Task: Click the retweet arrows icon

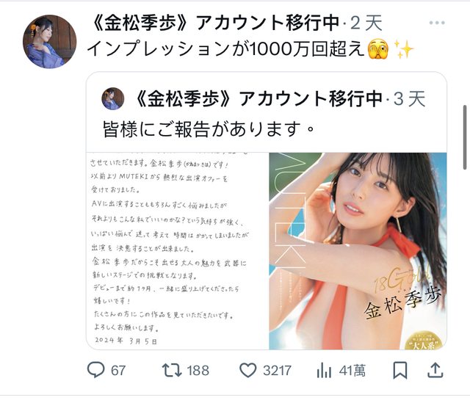Action: point(172,370)
